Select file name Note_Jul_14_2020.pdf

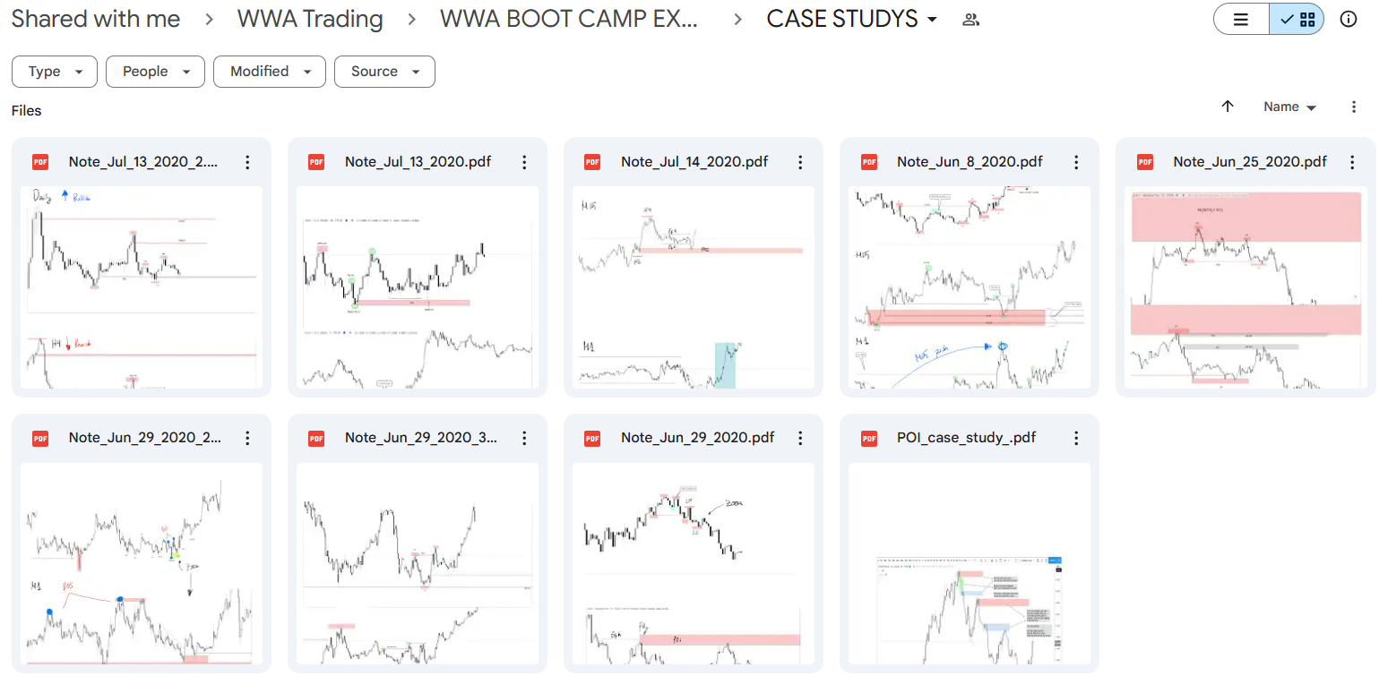694,162
